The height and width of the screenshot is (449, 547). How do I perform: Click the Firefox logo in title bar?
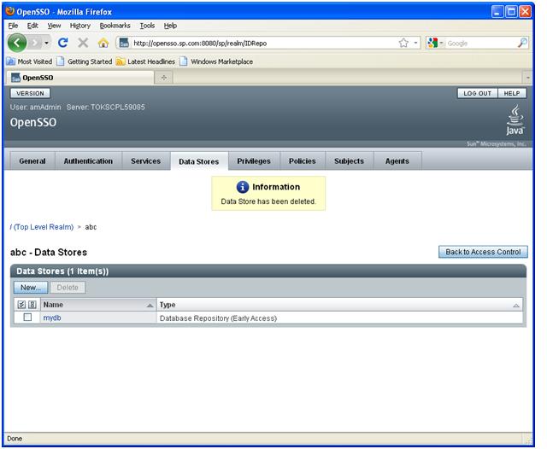pyautogui.click(x=10, y=11)
